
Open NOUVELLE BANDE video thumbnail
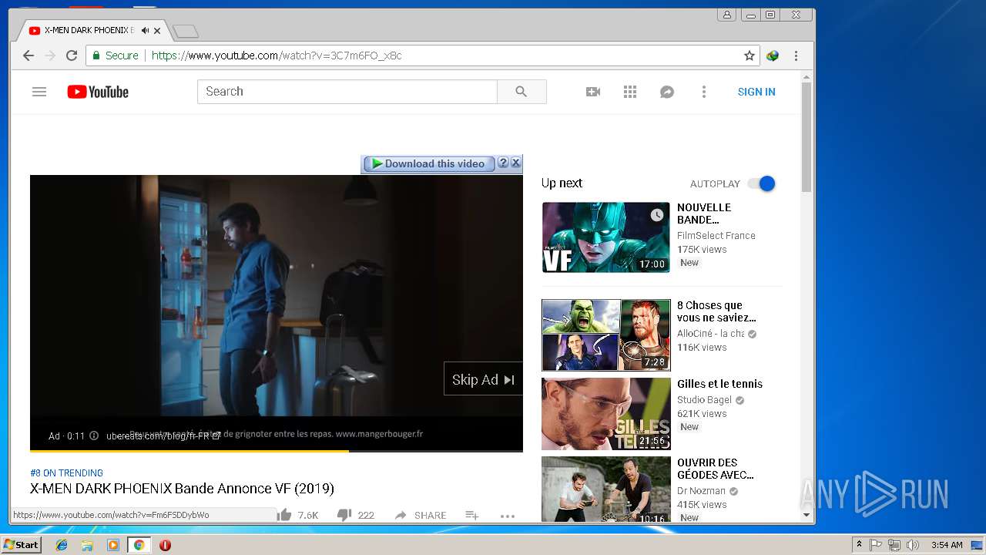606,237
